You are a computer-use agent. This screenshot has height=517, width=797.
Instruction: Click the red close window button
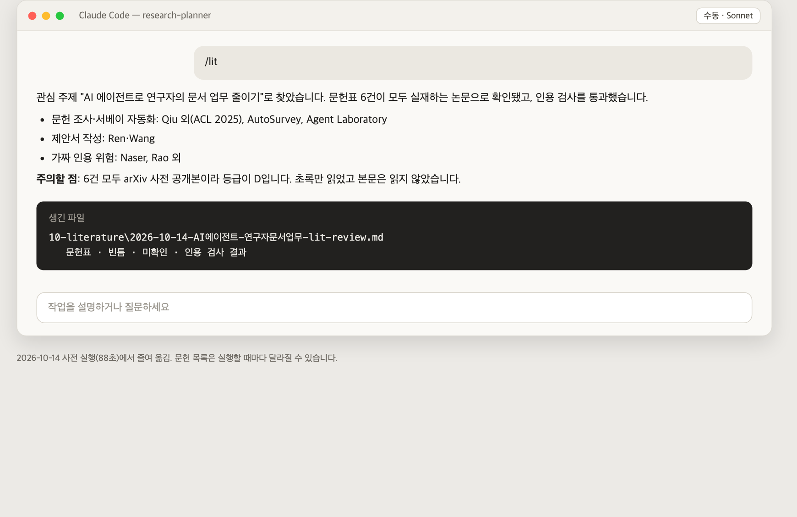tap(32, 16)
